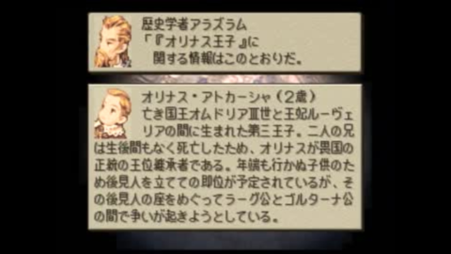Click the blue glow beneath lower box
This screenshot has height=254, width=451.
click(x=225, y=239)
